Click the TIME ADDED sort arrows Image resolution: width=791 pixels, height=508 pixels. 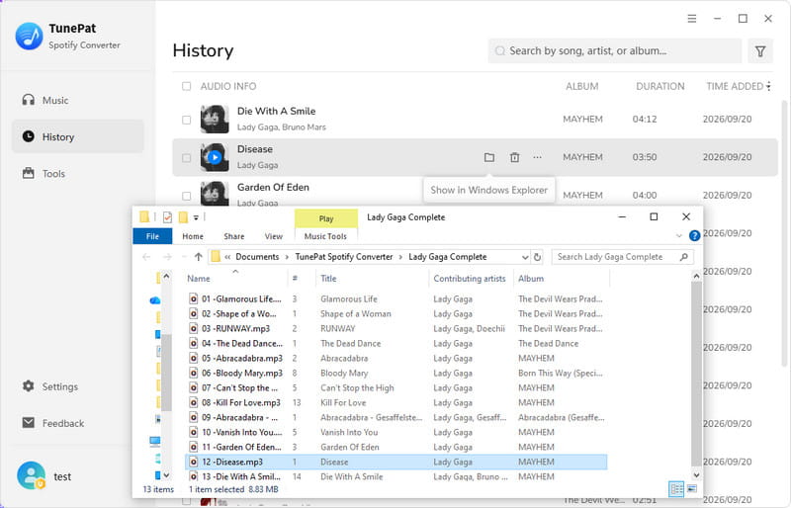(x=768, y=86)
